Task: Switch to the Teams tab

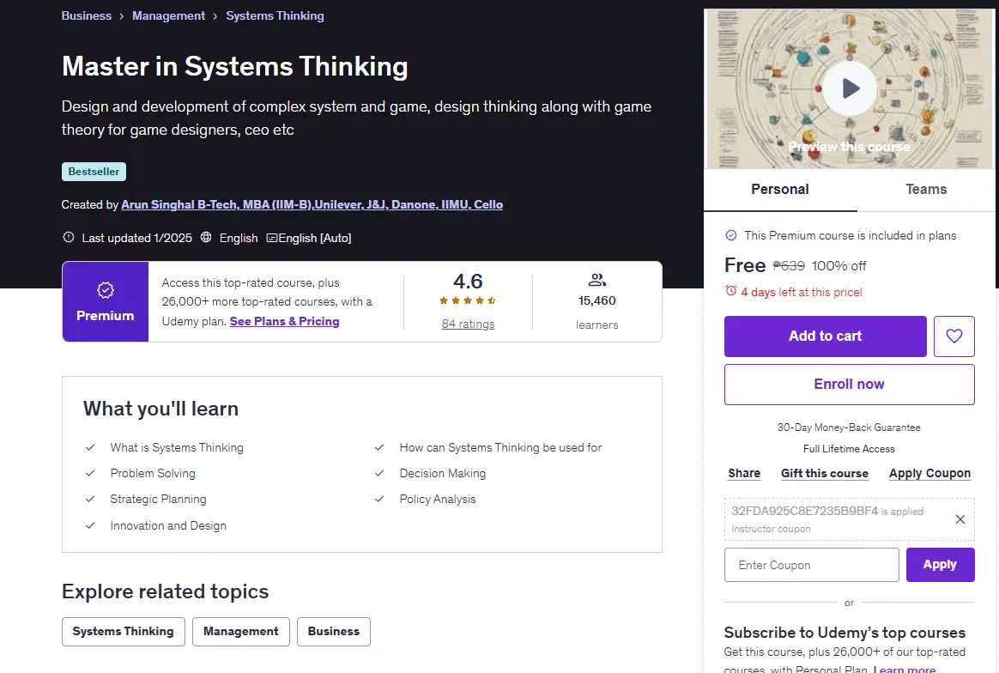Action: click(926, 189)
